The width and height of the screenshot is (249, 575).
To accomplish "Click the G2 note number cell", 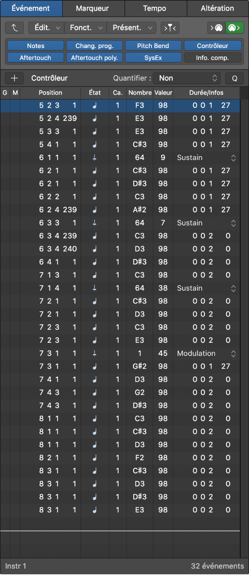I will point(140,393).
